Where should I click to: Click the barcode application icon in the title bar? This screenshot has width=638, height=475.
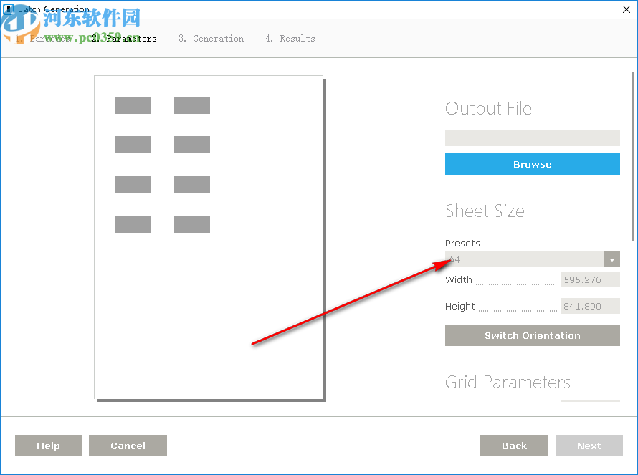(7, 9)
